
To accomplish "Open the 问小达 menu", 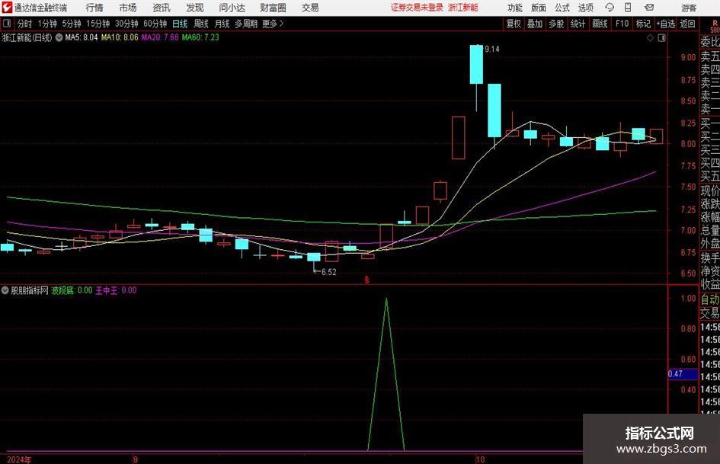I will point(232,8).
